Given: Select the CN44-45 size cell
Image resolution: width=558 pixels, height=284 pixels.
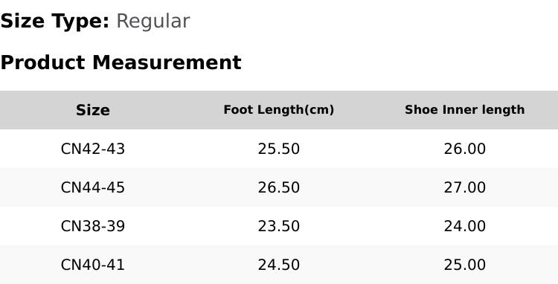Looking at the screenshot, I should (93, 187).
